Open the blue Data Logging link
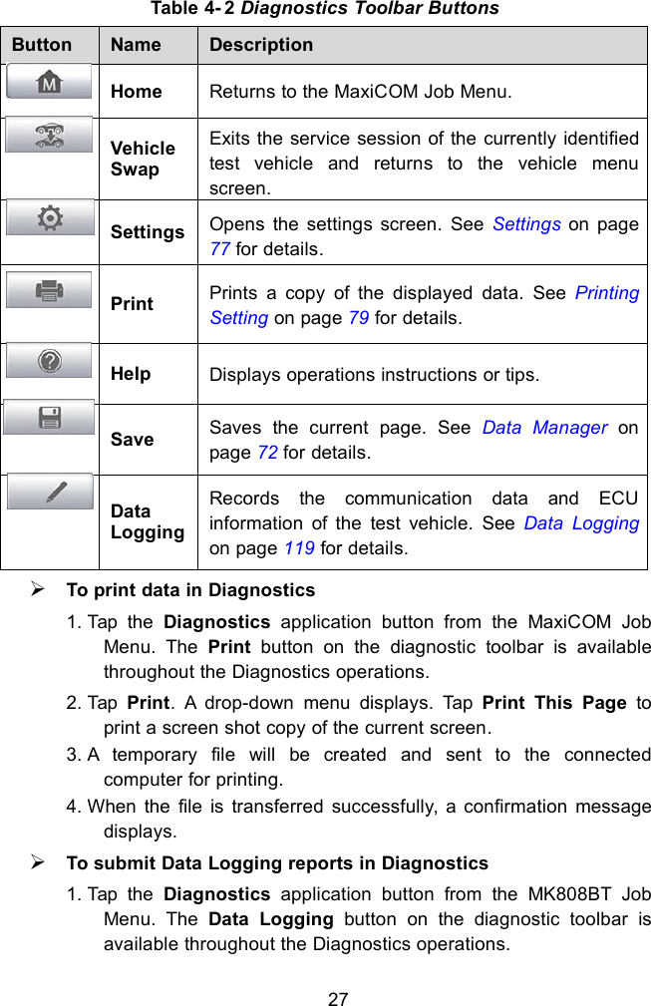The width and height of the screenshot is (651, 1006). click(x=582, y=523)
